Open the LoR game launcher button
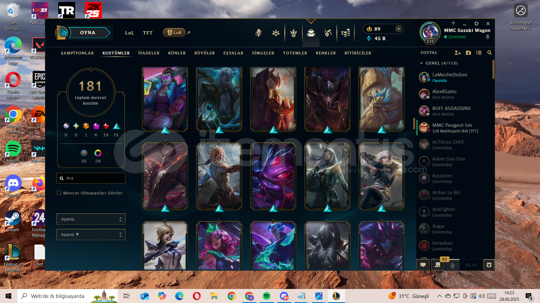 174,33
